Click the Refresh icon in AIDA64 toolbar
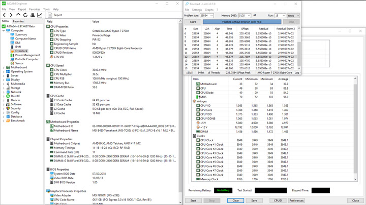Screen dimensions: 366x205 click(x=25, y=15)
